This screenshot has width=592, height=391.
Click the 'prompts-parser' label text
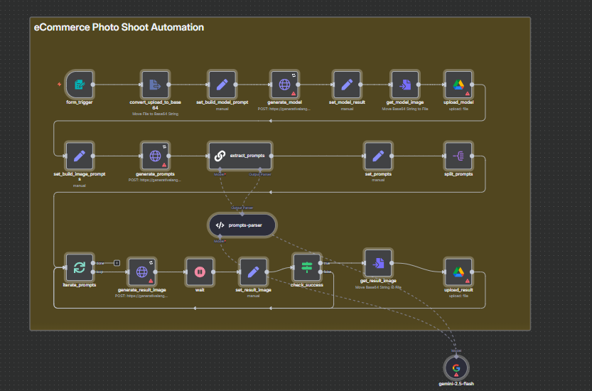(245, 225)
